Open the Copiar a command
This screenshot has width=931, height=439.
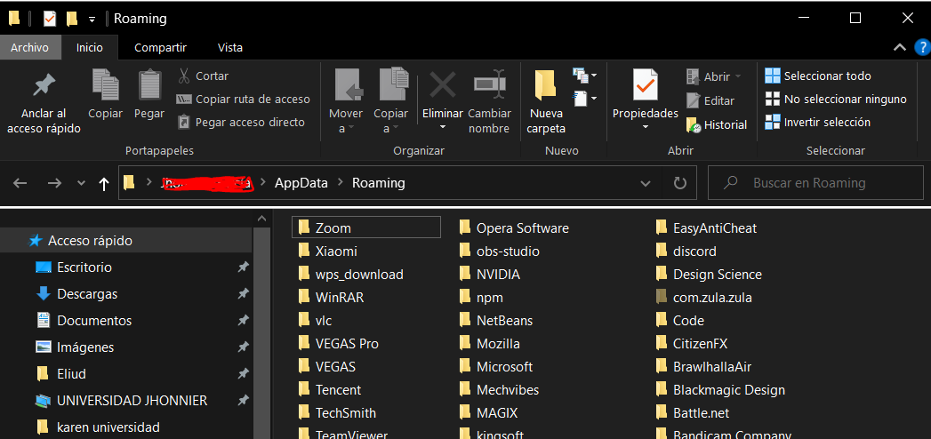390,101
